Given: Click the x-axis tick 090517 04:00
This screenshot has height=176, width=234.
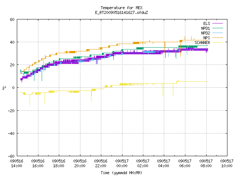Looking at the screenshot, I should pyautogui.click(x=164, y=164).
